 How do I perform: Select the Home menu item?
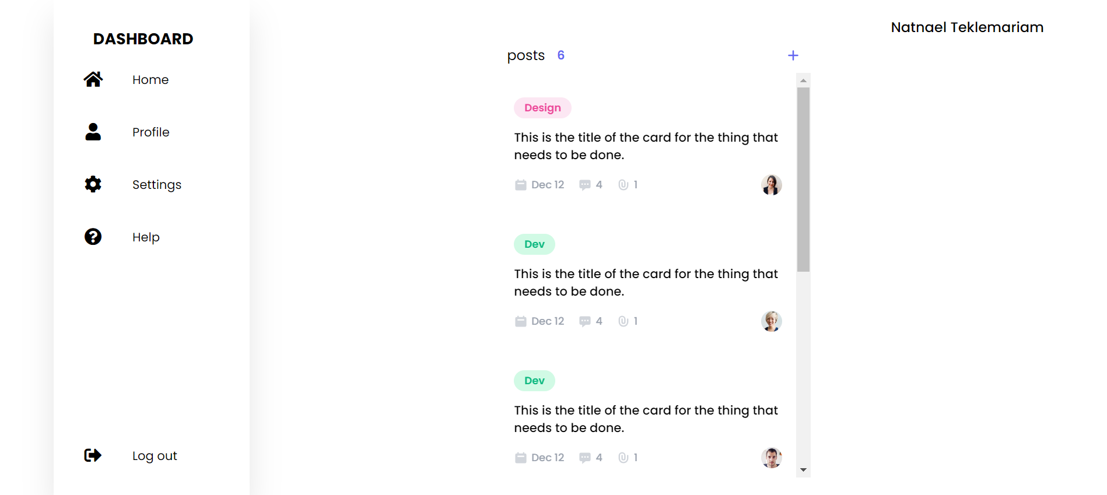(x=150, y=80)
